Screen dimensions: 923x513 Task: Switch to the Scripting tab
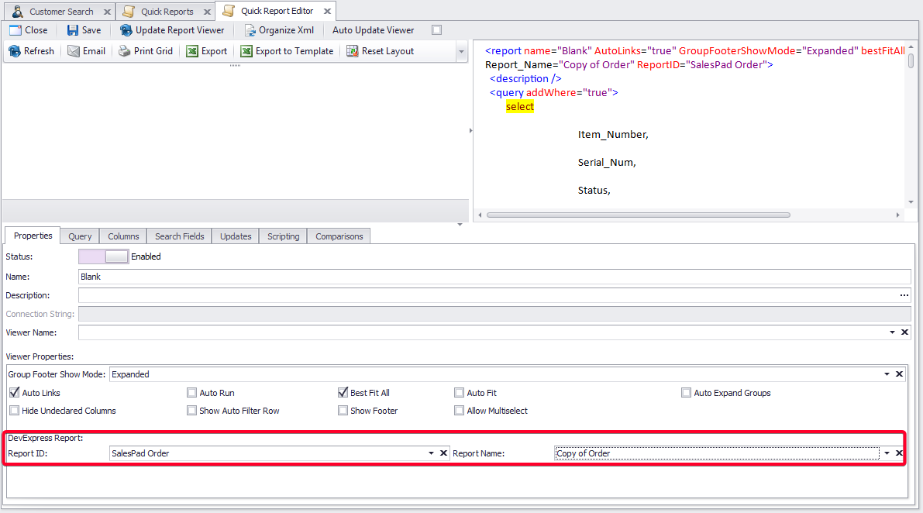[x=283, y=236]
